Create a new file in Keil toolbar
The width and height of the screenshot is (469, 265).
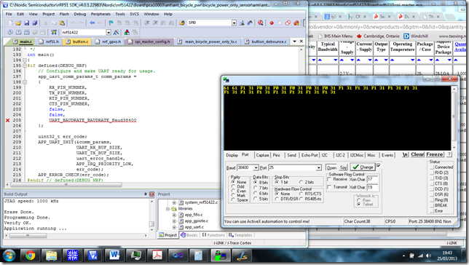pyautogui.click(x=10, y=23)
